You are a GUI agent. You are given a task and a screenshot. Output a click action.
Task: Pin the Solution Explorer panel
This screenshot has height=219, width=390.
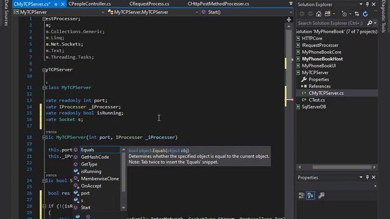[367, 4]
